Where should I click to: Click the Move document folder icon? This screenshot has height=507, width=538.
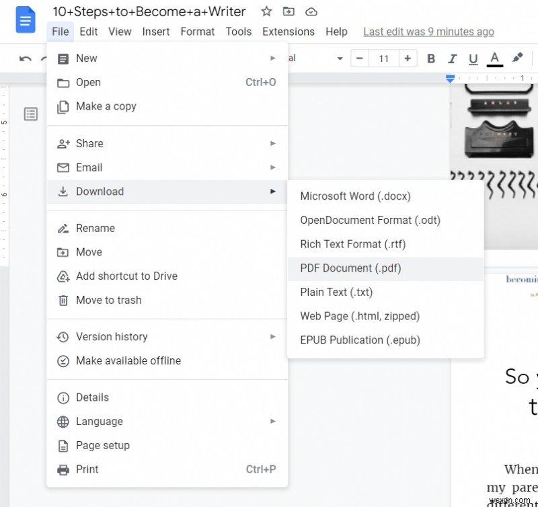289,11
